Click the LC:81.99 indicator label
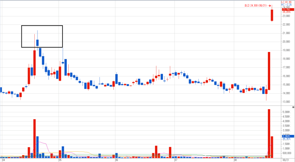This screenshot has width=295, height=162. click(x=286, y=2)
